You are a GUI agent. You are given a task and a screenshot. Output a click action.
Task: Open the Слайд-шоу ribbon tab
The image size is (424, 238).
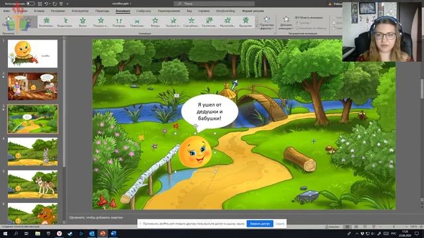tap(144, 11)
